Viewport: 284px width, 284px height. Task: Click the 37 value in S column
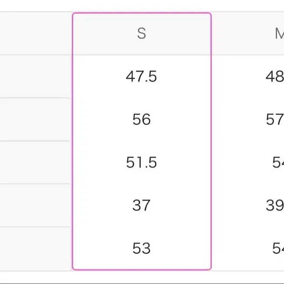pyautogui.click(x=141, y=205)
